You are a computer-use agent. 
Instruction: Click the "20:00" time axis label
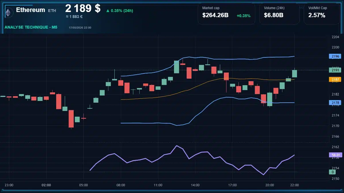point(270,185)
